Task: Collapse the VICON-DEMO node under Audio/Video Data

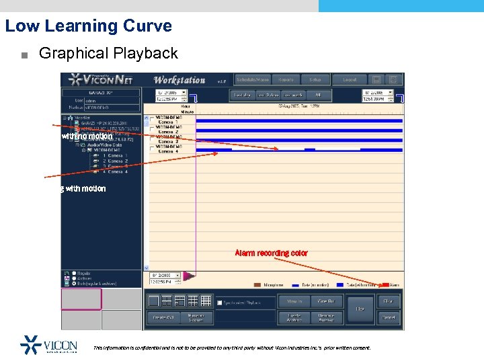Action: 83,151
